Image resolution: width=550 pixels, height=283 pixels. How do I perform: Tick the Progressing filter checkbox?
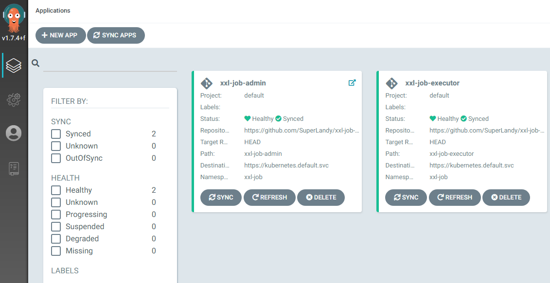coord(56,215)
